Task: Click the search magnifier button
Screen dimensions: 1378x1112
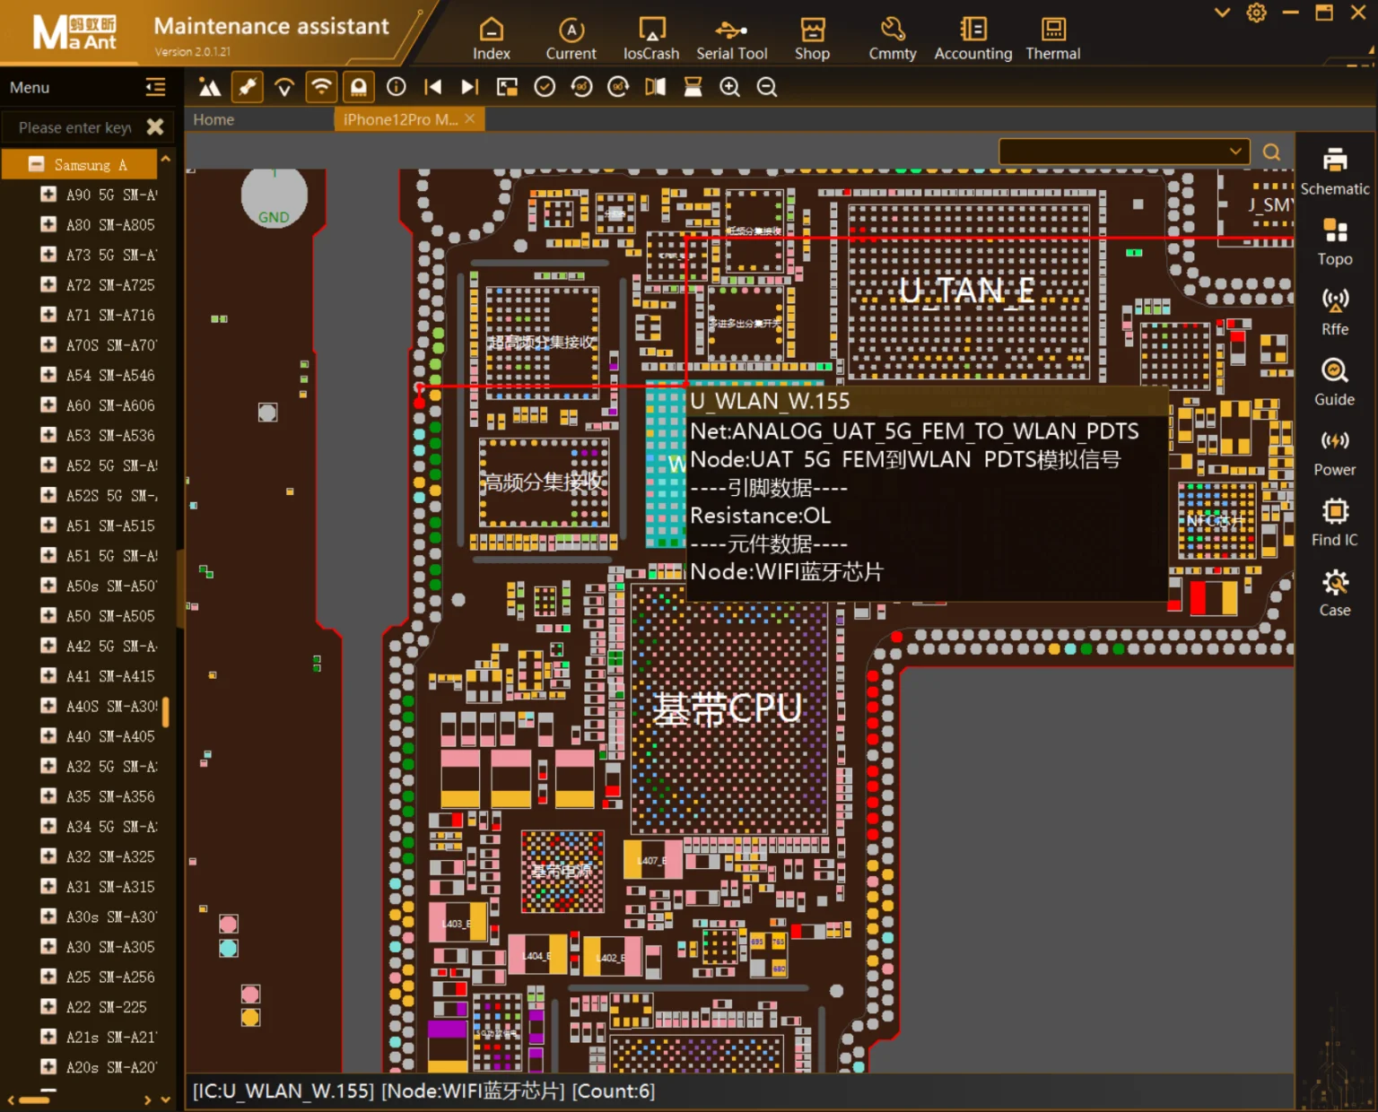Action: click(1271, 152)
